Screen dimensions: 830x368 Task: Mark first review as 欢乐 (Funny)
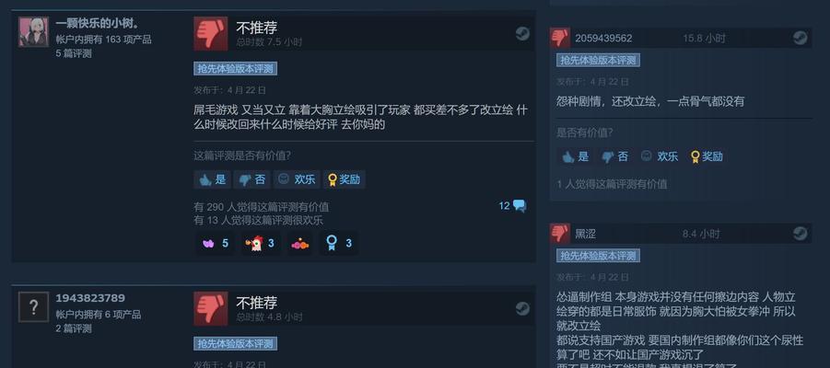(x=297, y=179)
